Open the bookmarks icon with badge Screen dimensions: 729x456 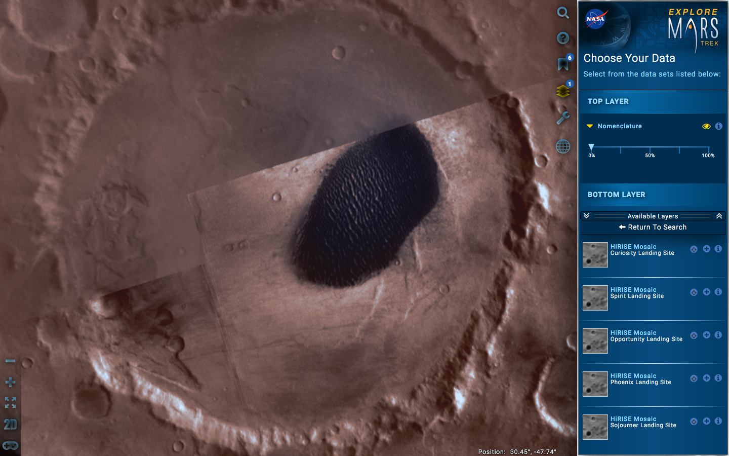(563, 64)
